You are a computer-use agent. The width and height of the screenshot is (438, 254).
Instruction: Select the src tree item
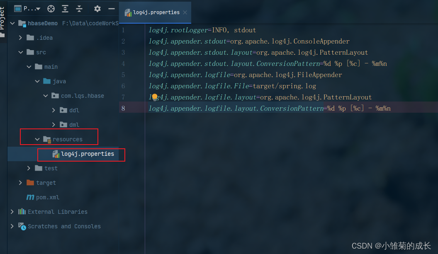(41, 52)
